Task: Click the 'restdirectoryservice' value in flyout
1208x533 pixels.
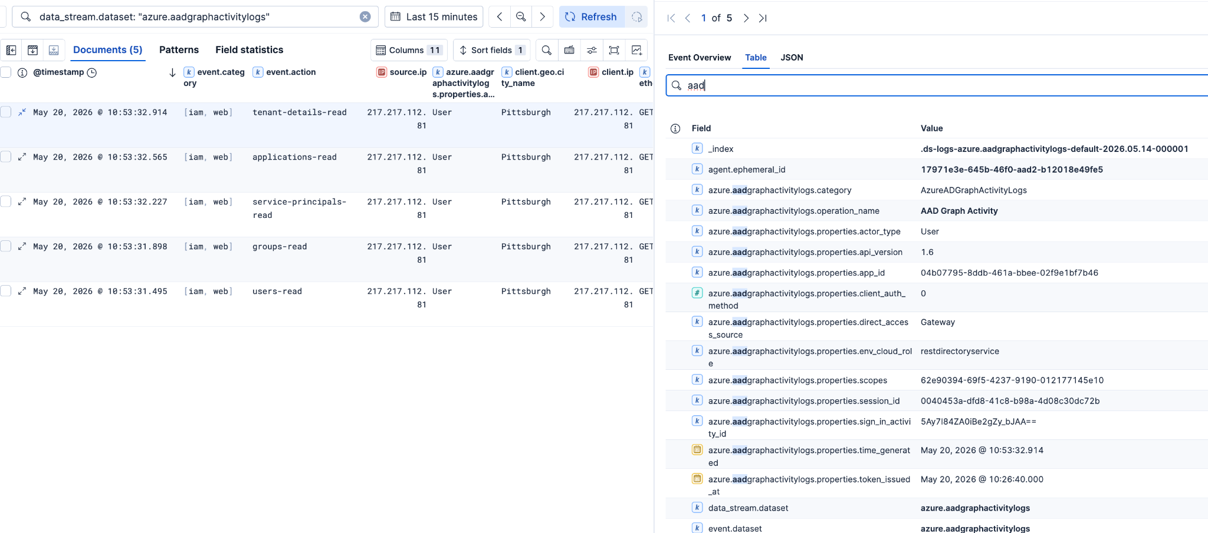Action: point(960,352)
